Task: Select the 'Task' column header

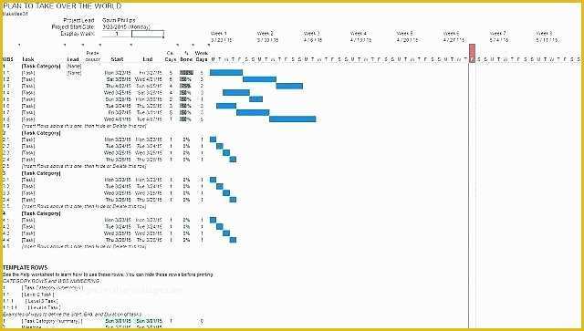Action: [x=28, y=59]
